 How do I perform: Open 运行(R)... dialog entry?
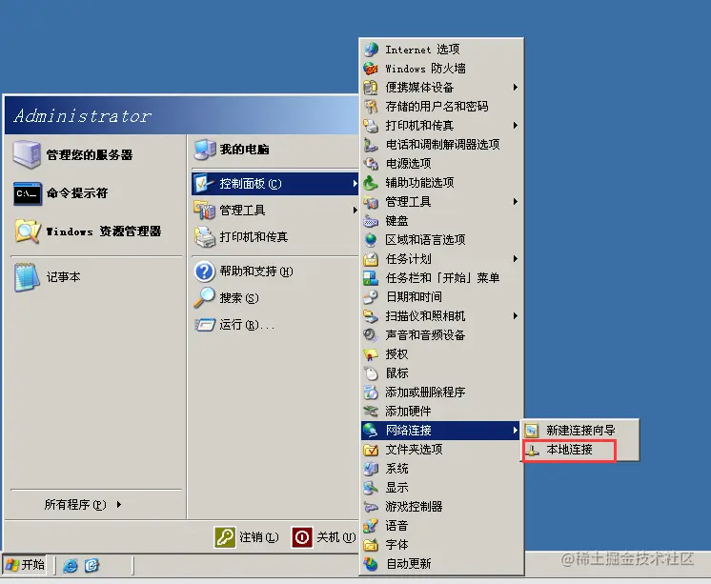pos(274,325)
